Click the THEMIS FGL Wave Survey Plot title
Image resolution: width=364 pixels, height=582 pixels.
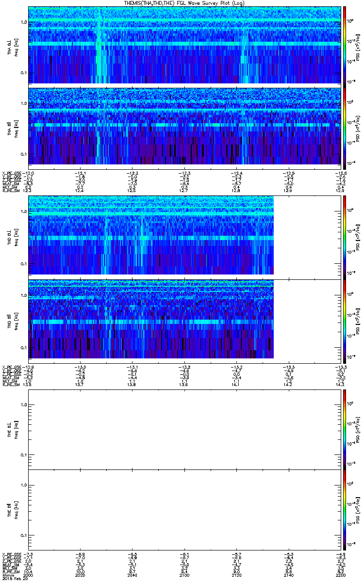(x=185, y=3)
